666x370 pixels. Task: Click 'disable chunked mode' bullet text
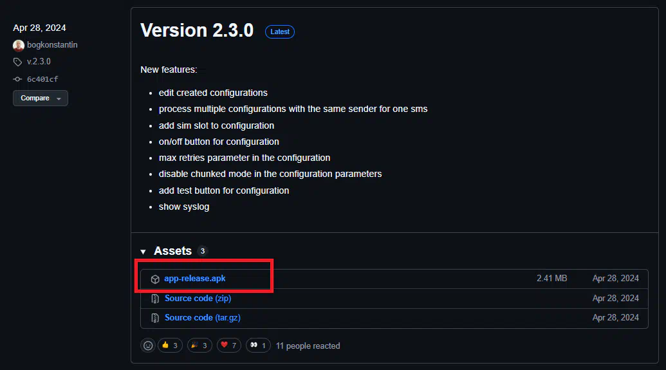270,174
